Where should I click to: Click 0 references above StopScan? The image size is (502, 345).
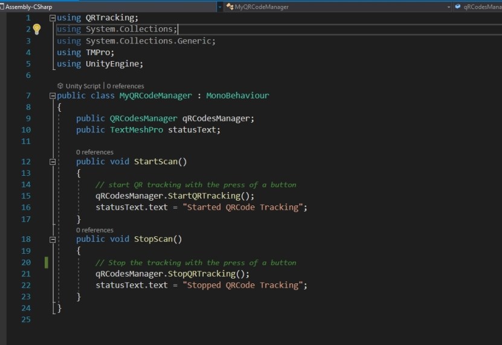tap(95, 230)
